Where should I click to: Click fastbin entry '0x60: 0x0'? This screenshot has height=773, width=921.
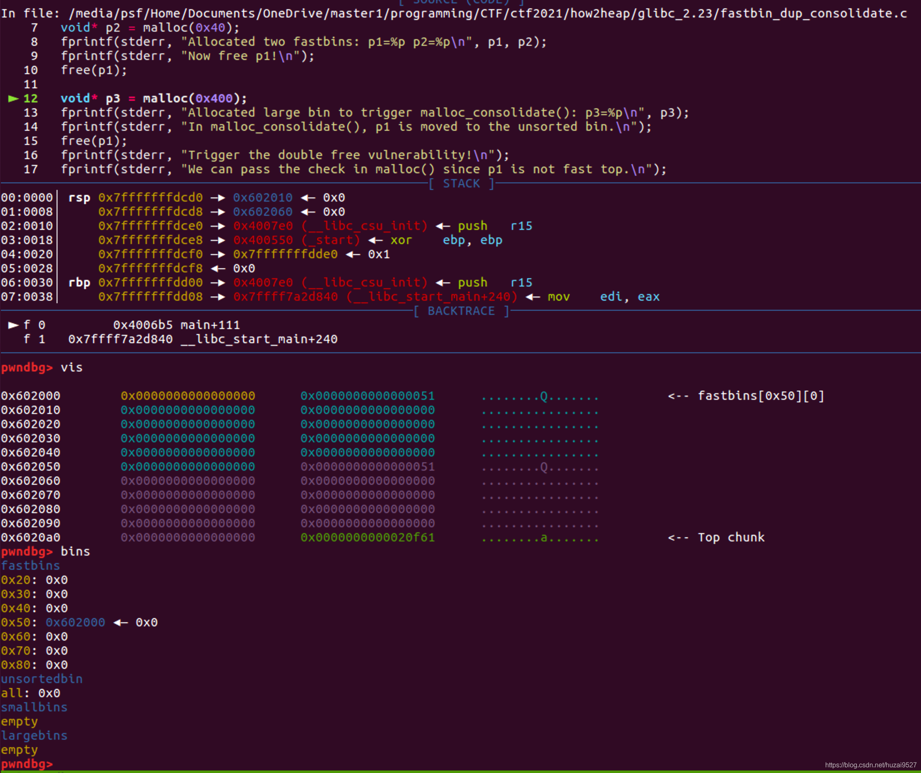tap(34, 636)
